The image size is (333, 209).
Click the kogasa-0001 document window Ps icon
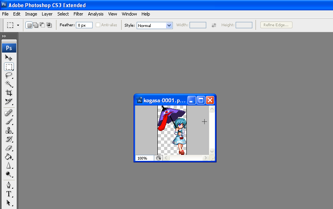139,100
